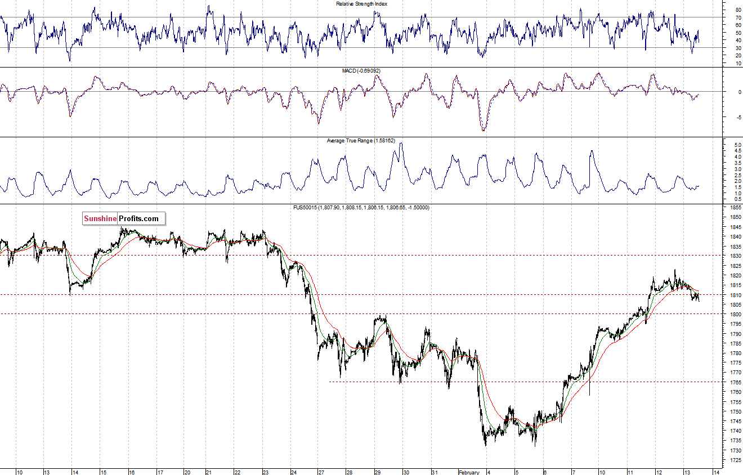743x475 pixels.
Task: Click the date label 24 on time axis
Action: [293, 472]
